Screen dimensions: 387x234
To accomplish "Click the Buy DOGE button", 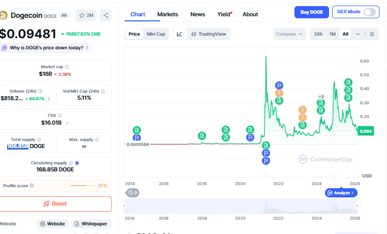I will point(311,12).
